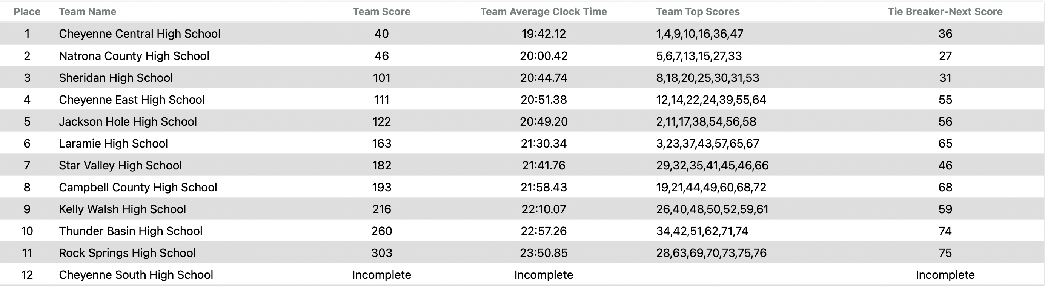Click the Tie Breaker-Next Score header
This screenshot has height=286, width=1045.
click(x=945, y=12)
